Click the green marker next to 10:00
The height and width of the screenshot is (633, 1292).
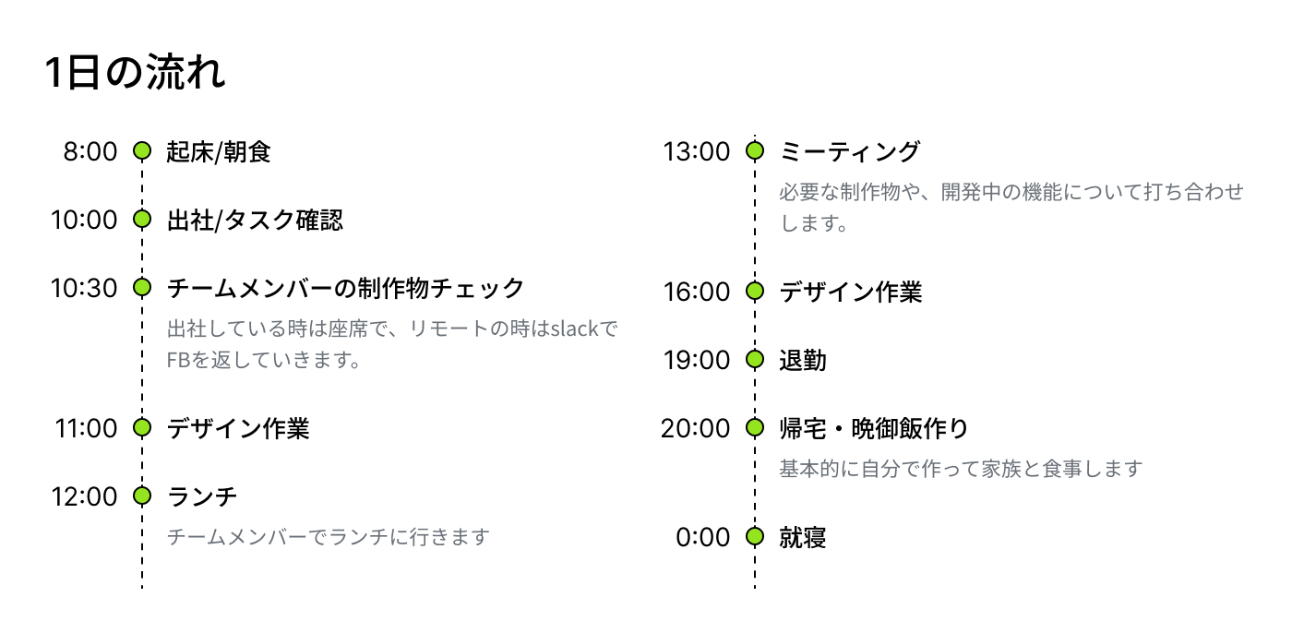[142, 219]
